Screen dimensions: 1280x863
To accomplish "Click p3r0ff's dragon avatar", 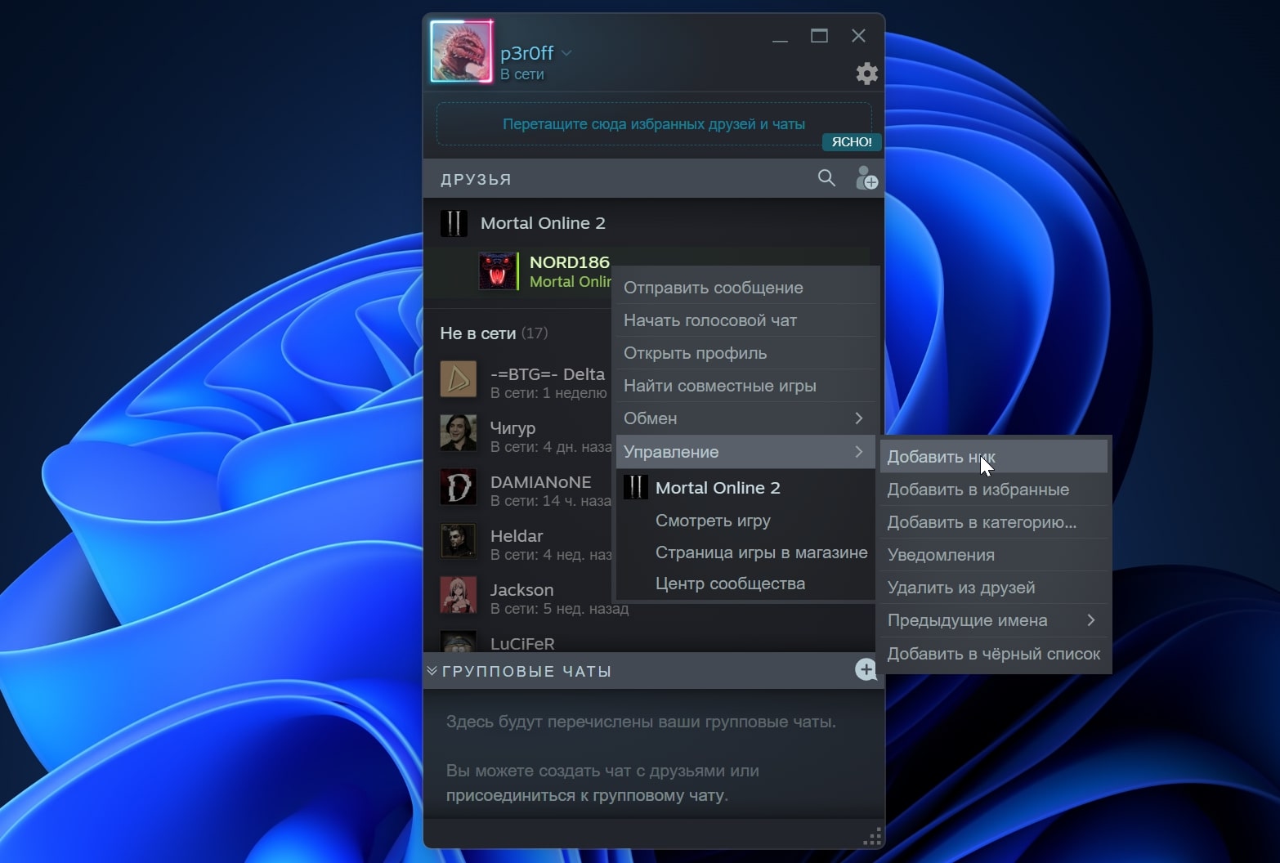I will tap(461, 51).
